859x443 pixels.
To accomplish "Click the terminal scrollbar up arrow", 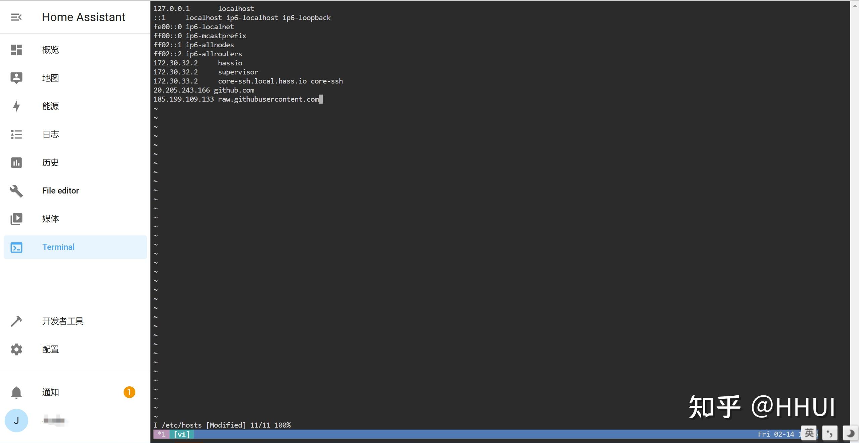I will [855, 6].
